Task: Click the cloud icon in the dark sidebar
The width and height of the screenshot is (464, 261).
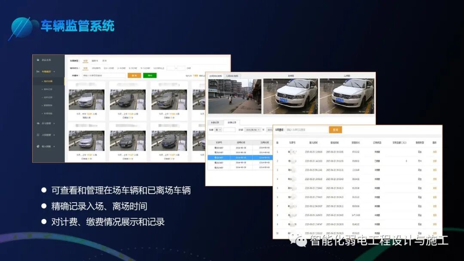Action: 38,123
